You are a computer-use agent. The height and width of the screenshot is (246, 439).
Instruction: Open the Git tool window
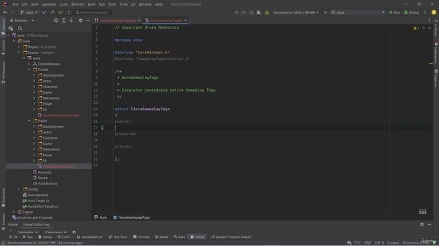point(13,237)
